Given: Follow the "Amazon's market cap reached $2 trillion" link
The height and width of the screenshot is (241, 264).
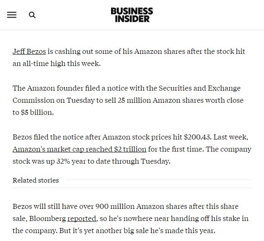Looking at the screenshot, I should 80,149.
